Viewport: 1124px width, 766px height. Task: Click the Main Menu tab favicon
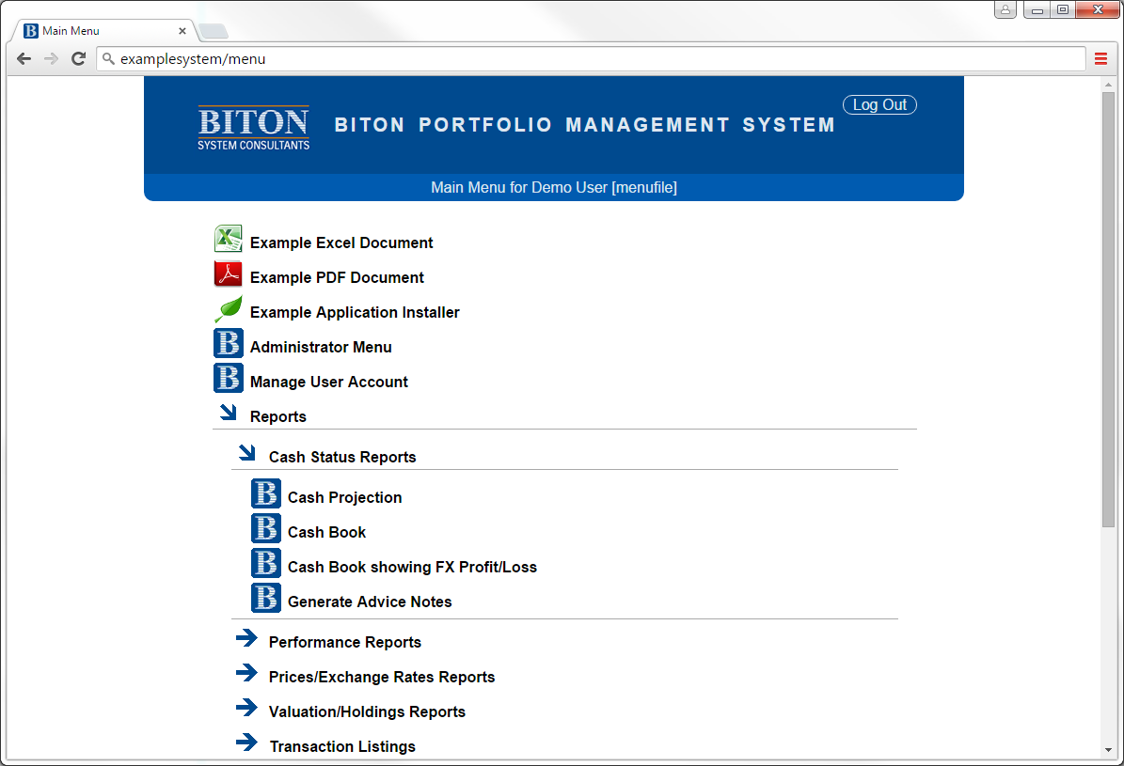[31, 31]
